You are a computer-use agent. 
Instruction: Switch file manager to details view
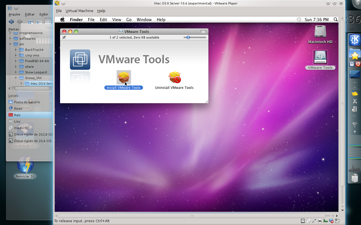[x=39, y=22]
